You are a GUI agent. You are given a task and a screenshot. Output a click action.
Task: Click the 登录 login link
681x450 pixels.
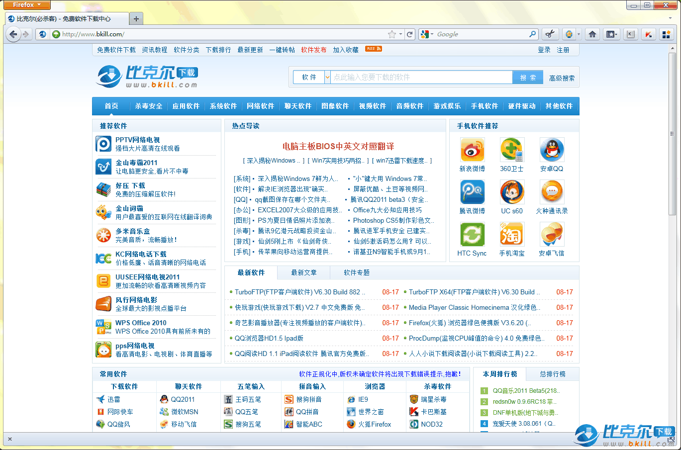click(x=544, y=50)
